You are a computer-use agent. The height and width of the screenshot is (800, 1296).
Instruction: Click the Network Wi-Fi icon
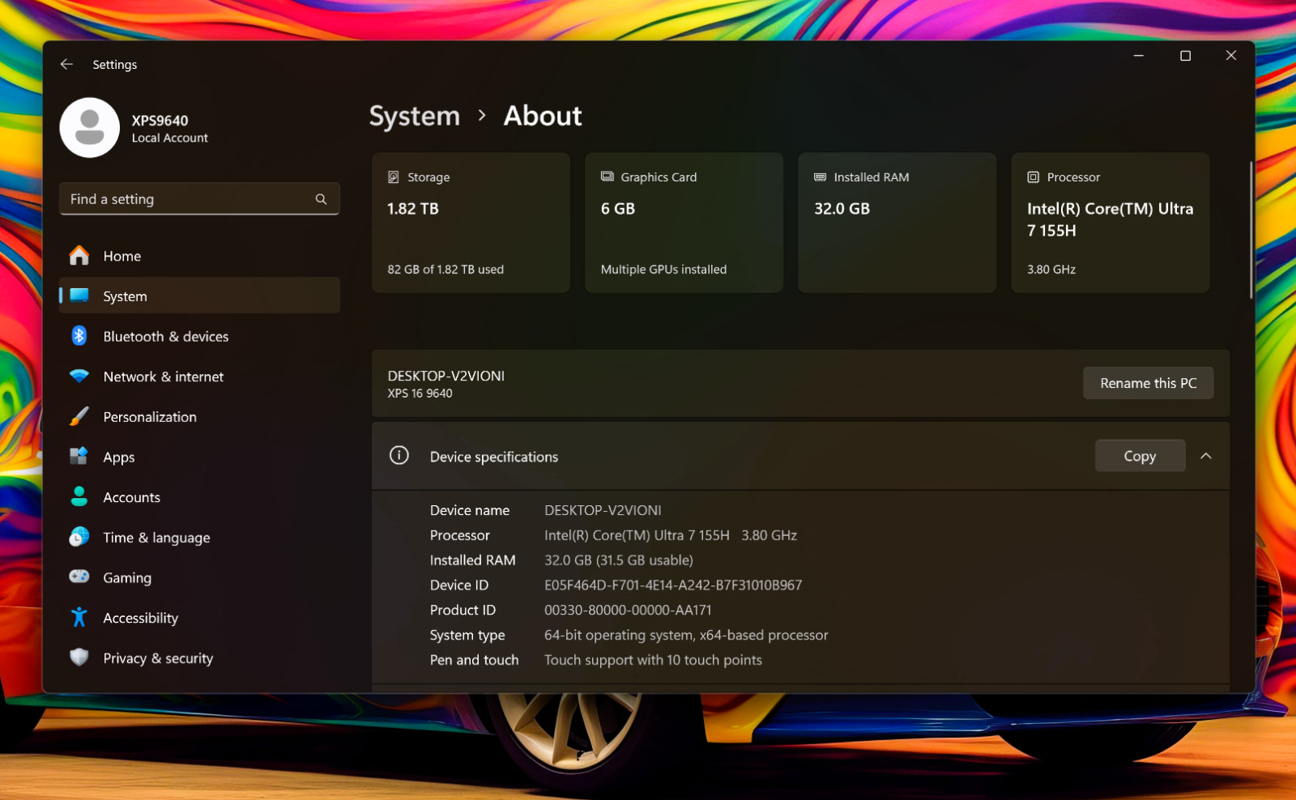point(79,377)
